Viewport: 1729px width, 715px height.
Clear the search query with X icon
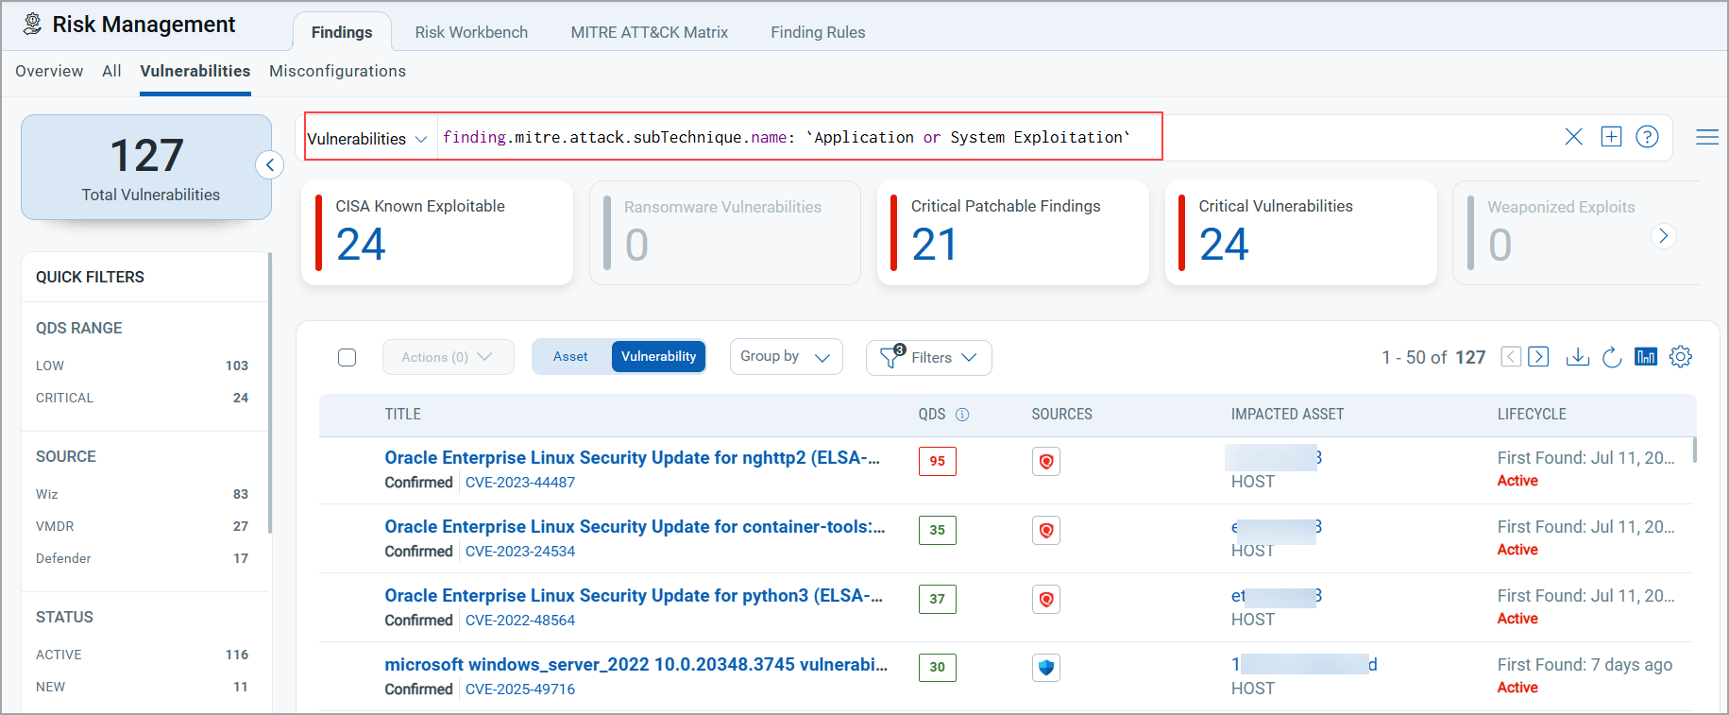[x=1573, y=137]
